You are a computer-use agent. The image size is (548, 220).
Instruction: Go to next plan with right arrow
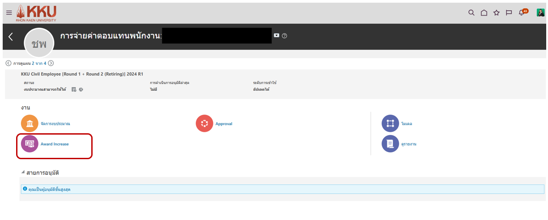point(51,63)
